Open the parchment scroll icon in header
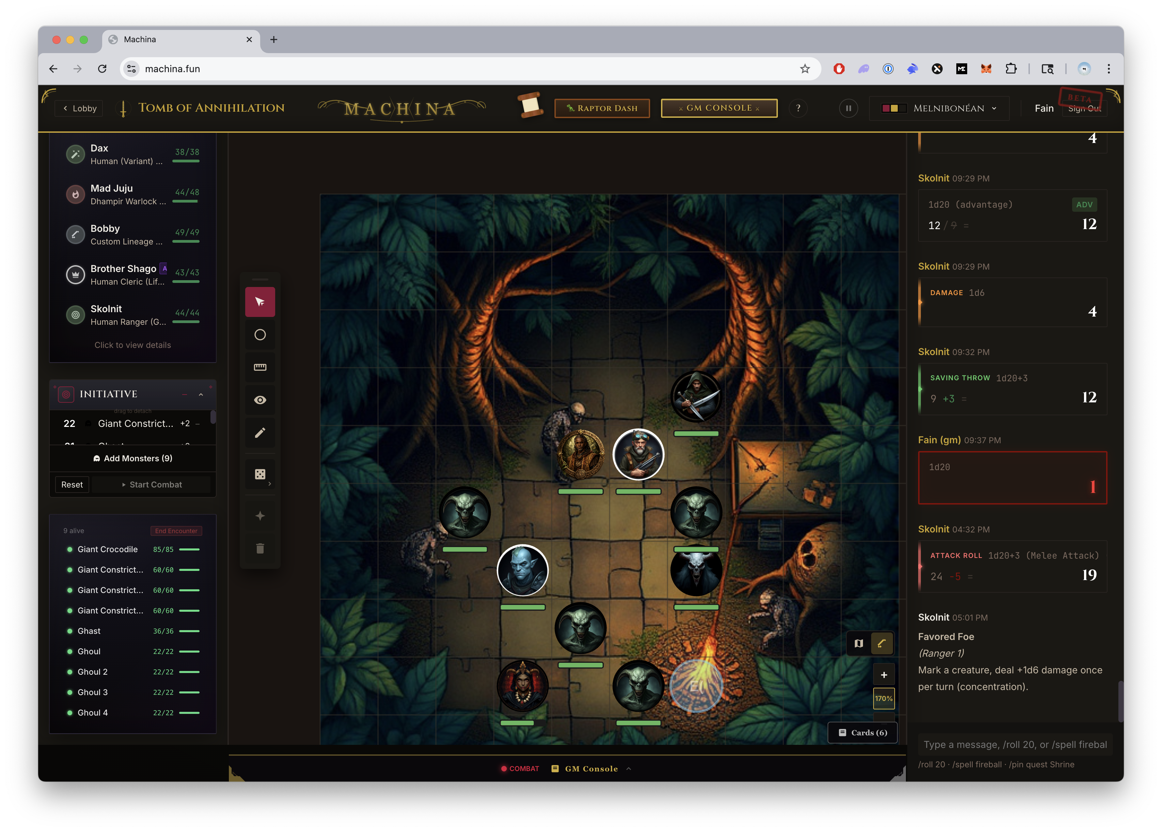The height and width of the screenshot is (832, 1162). [530, 106]
